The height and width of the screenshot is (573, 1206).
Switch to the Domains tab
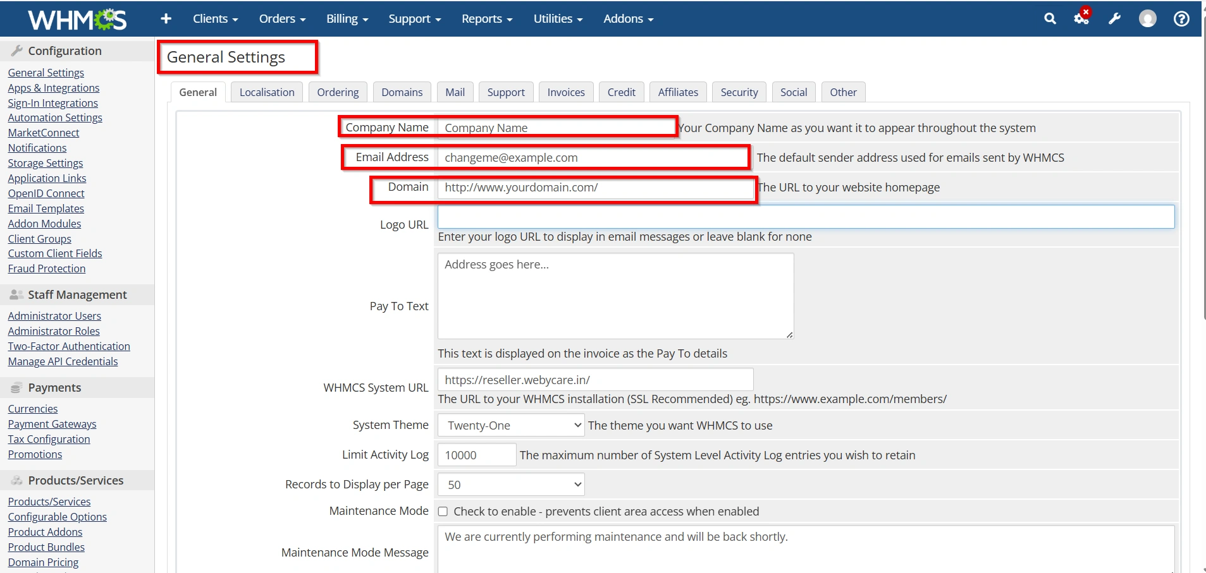[402, 92]
